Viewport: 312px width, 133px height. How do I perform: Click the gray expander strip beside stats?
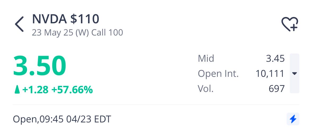(x=295, y=73)
